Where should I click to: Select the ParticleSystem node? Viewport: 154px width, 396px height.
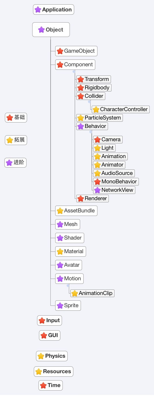(100, 118)
